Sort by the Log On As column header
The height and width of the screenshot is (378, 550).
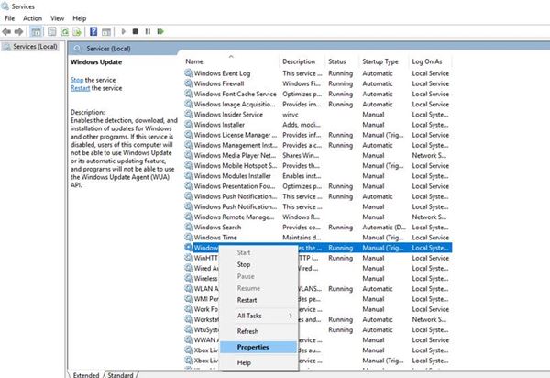[431, 61]
